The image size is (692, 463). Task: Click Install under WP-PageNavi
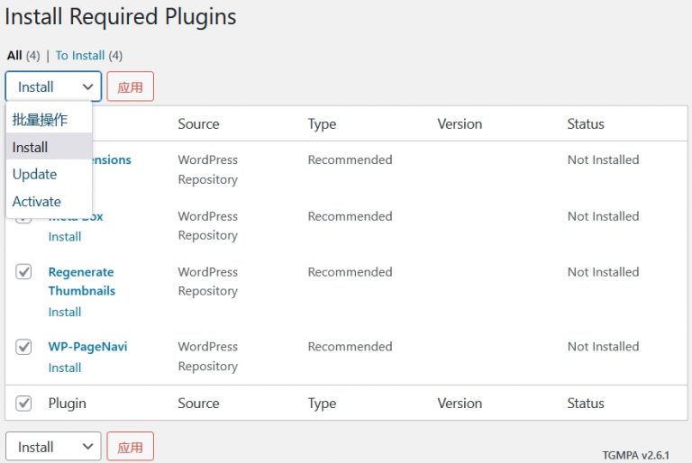click(x=65, y=368)
